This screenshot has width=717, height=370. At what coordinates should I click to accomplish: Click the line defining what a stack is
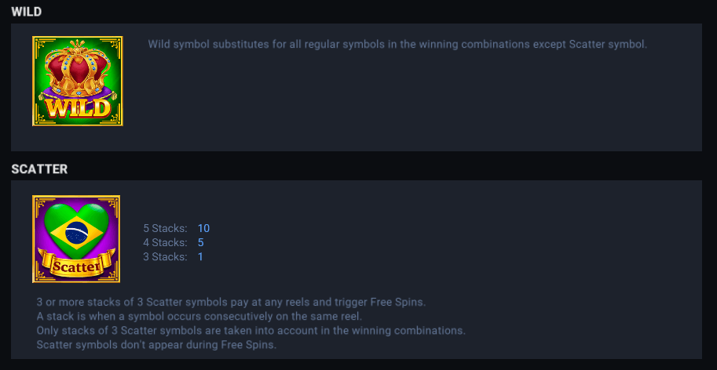[x=199, y=316]
